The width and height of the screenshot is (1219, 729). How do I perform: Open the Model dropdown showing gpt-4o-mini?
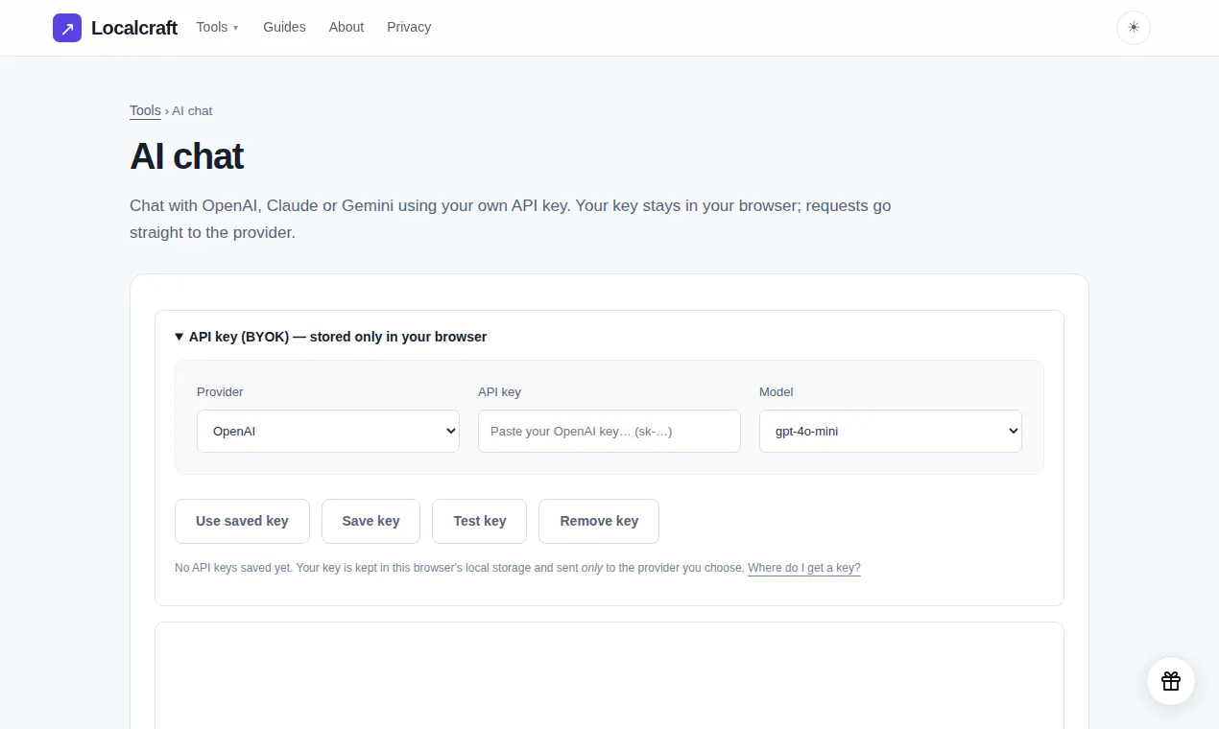tap(891, 432)
